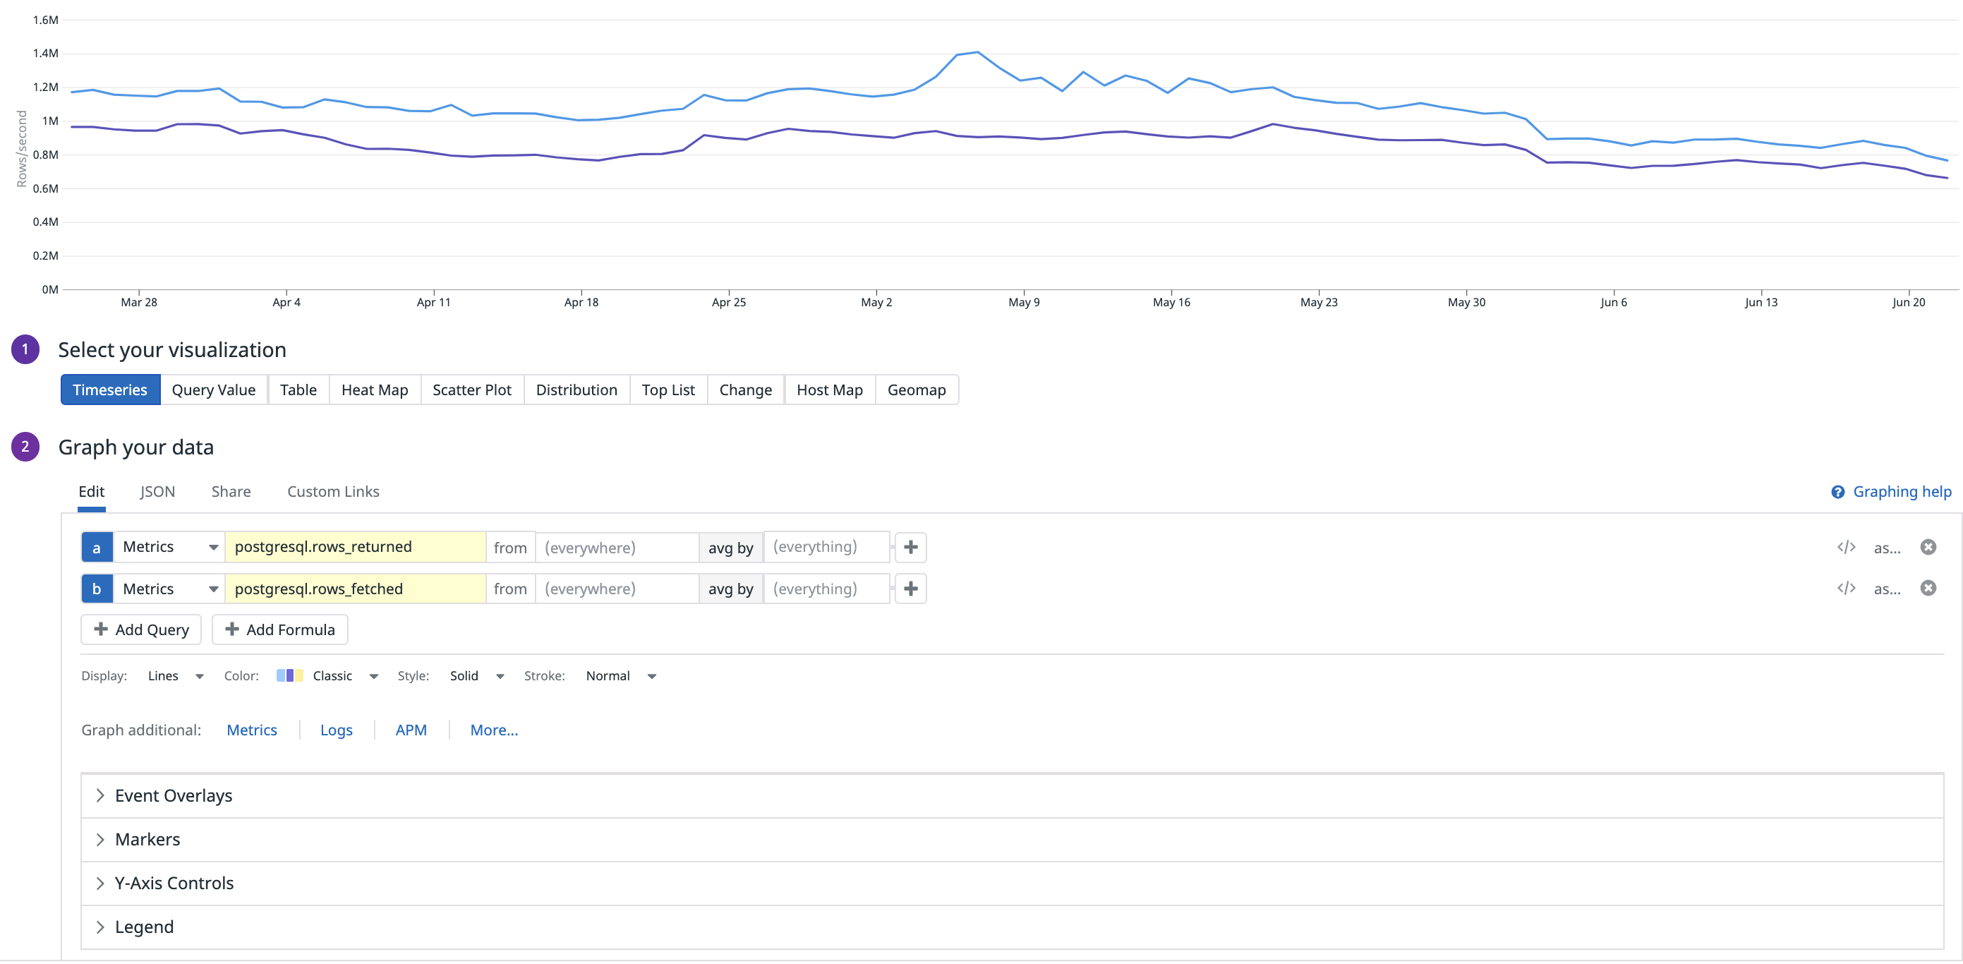Remove query b with the X icon
Image resolution: width=1963 pixels, height=964 pixels.
(x=1928, y=589)
